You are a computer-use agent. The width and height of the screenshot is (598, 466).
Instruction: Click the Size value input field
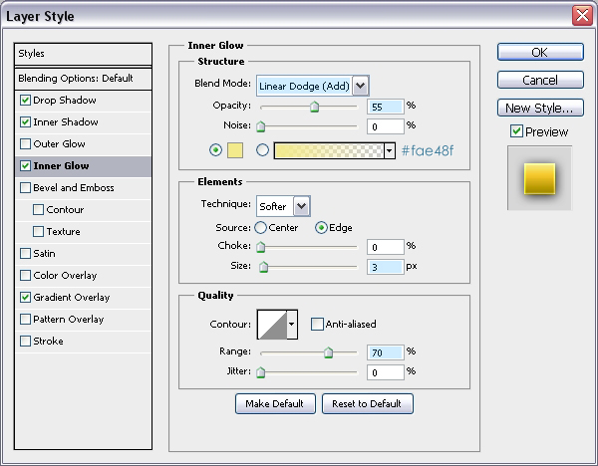pos(384,267)
